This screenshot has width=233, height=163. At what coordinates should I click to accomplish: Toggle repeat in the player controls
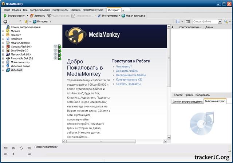click(21, 148)
